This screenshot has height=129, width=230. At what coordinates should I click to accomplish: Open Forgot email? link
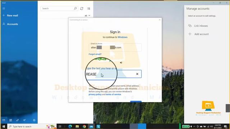coord(95,54)
